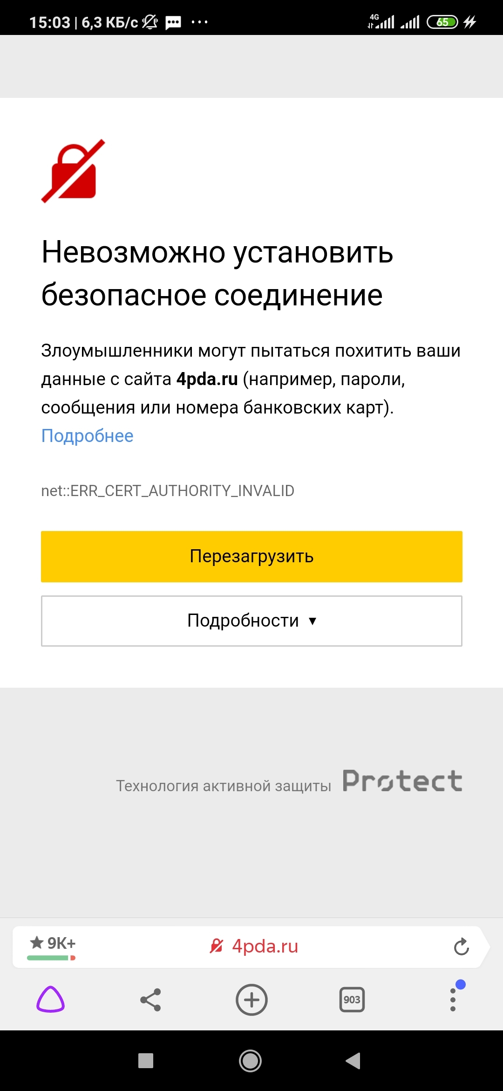Open the three-dot browser menu
Viewport: 503px width, 1091px height.
(x=453, y=1000)
